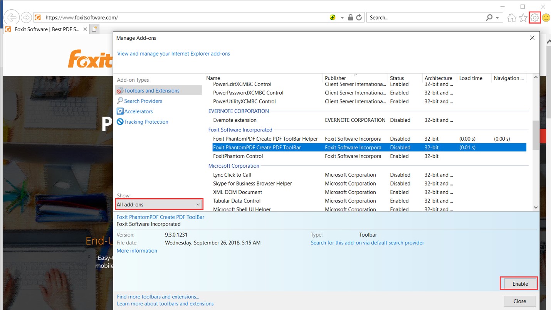551x310 pixels.
Task: Select the PowerEditXCMBC Control row
Action: tap(370, 84)
